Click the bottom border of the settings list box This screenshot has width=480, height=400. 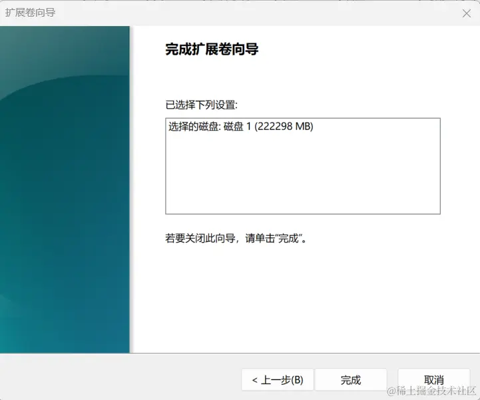[x=303, y=213]
